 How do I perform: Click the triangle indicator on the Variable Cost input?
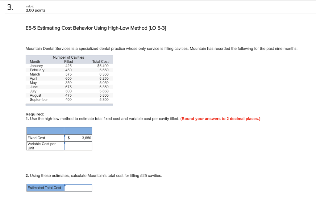(65, 143)
